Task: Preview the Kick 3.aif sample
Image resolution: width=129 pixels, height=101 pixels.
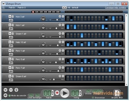Action: [11, 20]
